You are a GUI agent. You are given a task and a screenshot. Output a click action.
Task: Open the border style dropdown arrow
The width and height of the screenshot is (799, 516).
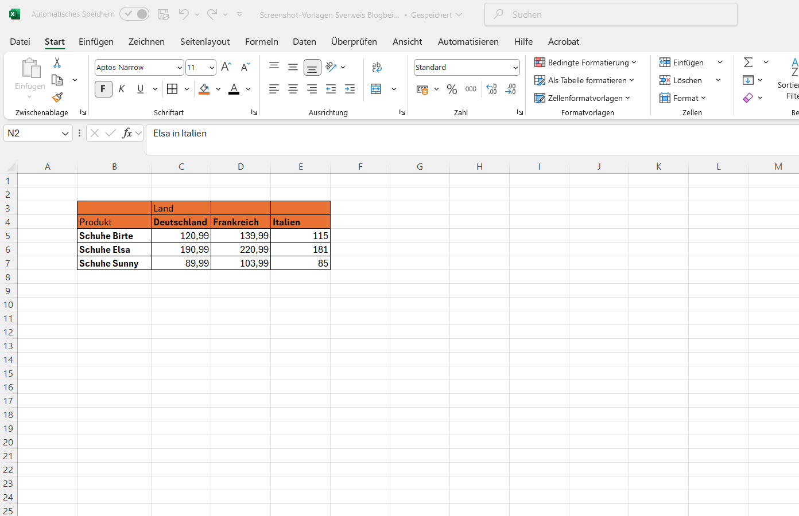(186, 89)
